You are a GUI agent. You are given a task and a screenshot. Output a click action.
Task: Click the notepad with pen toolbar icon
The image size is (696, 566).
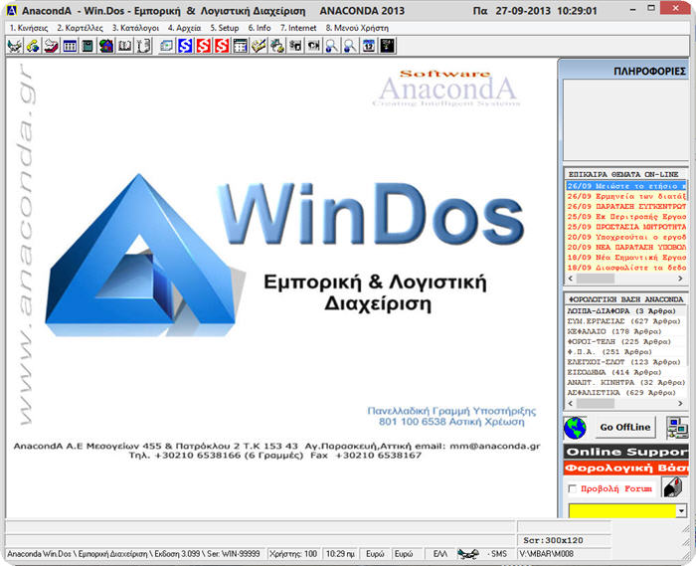pos(259,46)
